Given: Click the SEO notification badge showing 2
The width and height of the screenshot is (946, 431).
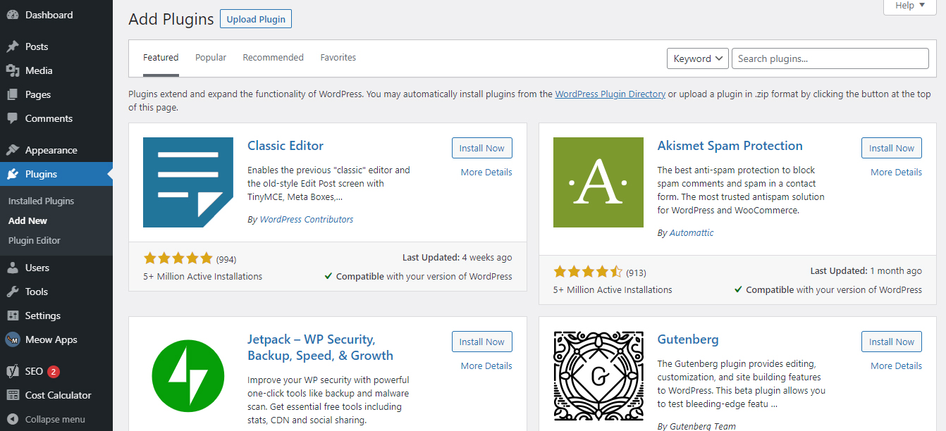Looking at the screenshot, I should point(54,371).
